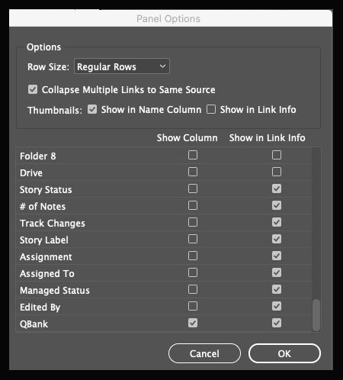Check Show Column for Assignment

pyautogui.click(x=193, y=256)
